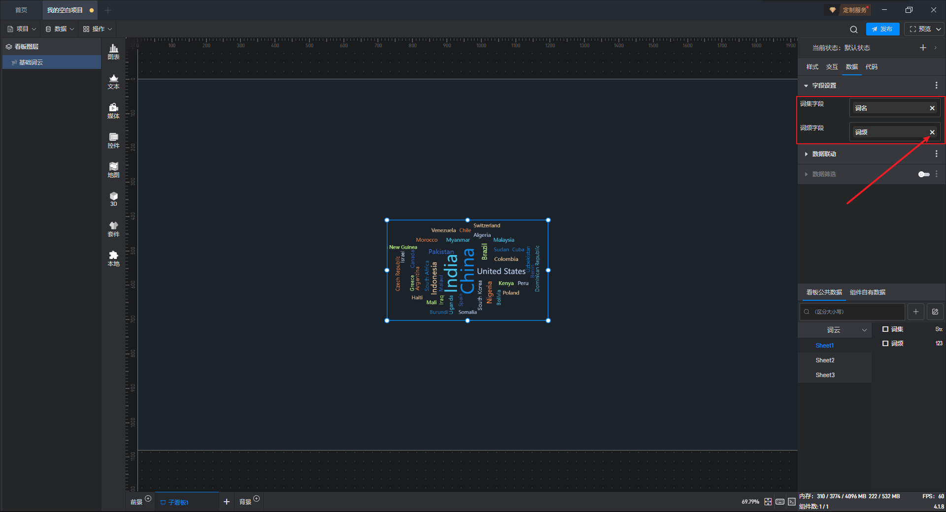
Task: Click the search magnifier icon in toolbar
Action: pyautogui.click(x=853, y=30)
